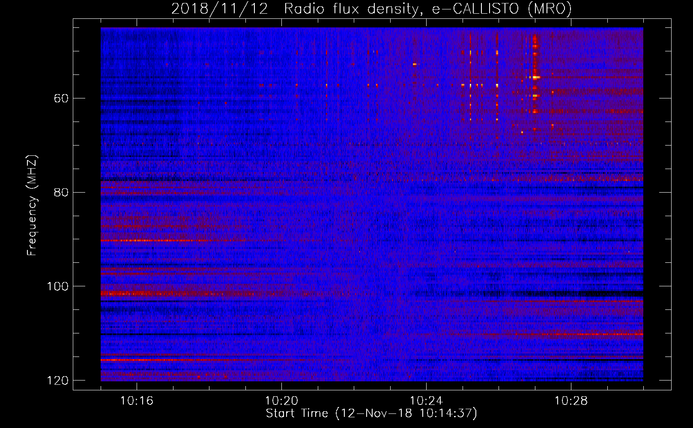This screenshot has width=693, height=428.
Task: Click the '10:20' time tick label
Action: tap(281, 401)
